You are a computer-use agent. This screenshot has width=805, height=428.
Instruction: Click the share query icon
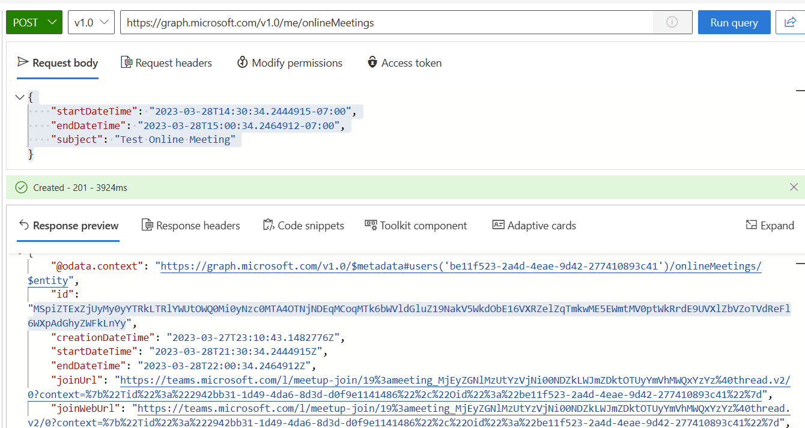[791, 22]
